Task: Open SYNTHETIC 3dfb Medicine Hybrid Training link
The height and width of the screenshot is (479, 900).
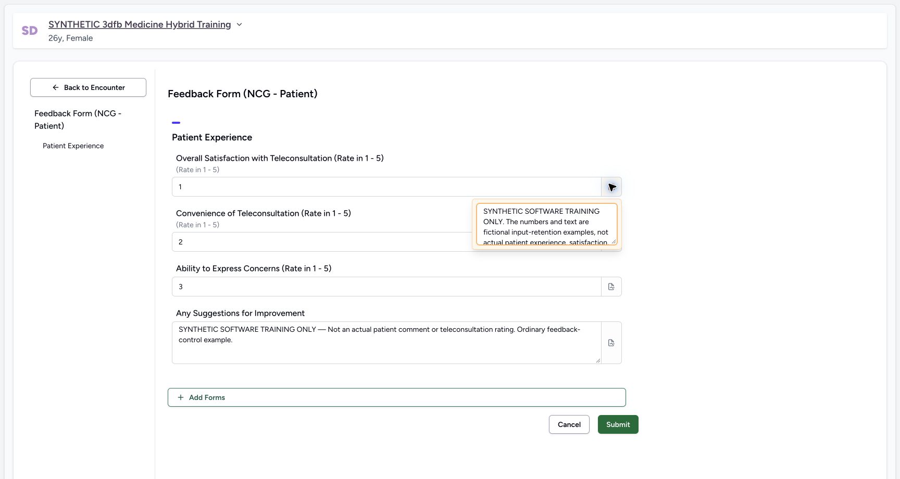Action: 140,24
